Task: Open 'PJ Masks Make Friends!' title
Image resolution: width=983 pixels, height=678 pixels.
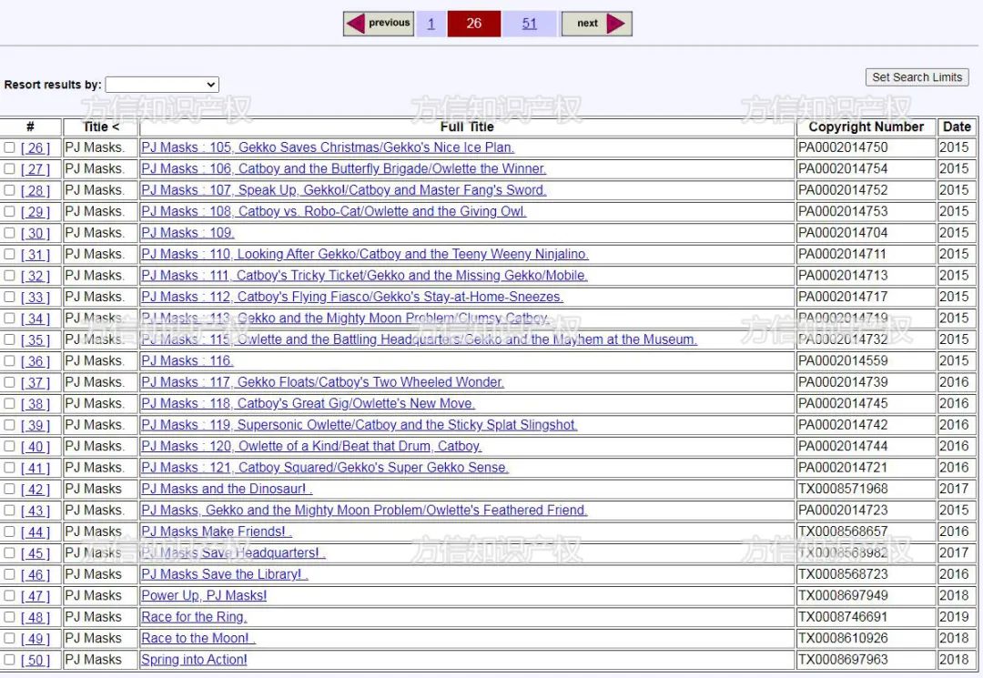Action: point(217,531)
